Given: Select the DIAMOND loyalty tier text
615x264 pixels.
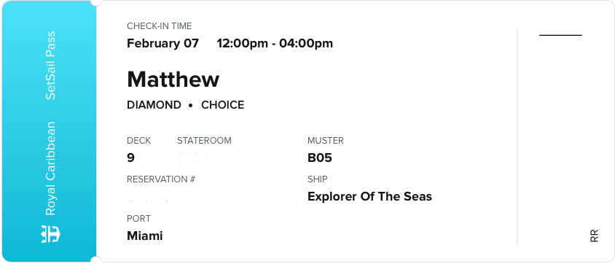Looking at the screenshot, I should click(x=154, y=105).
